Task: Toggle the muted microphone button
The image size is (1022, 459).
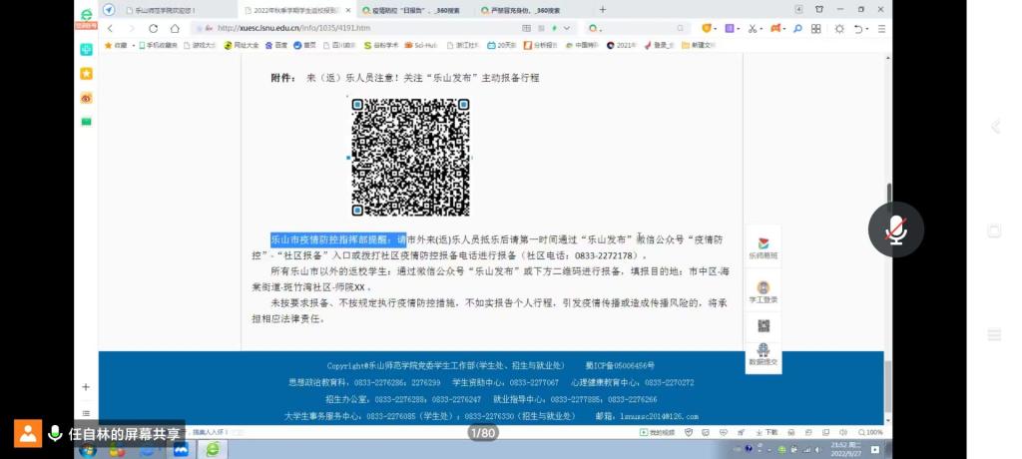Action: click(x=895, y=229)
